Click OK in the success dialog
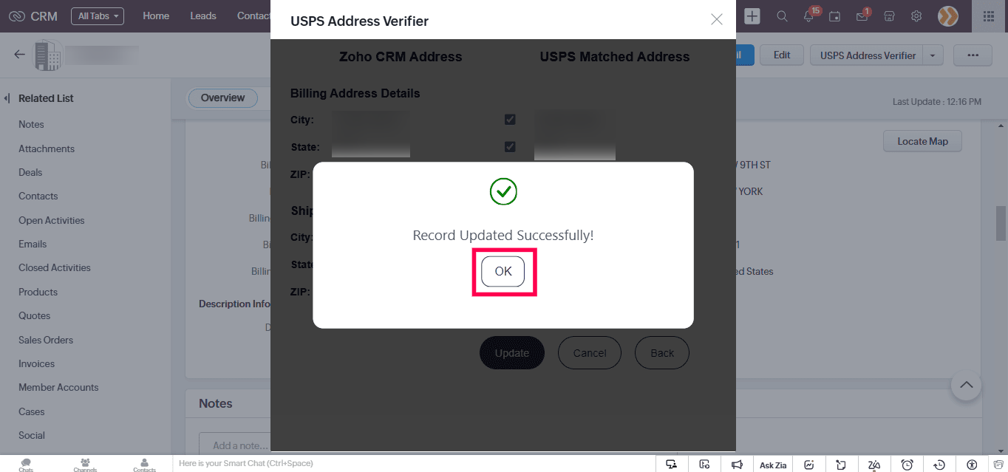Screen dimensions: 1008x472 (503, 271)
